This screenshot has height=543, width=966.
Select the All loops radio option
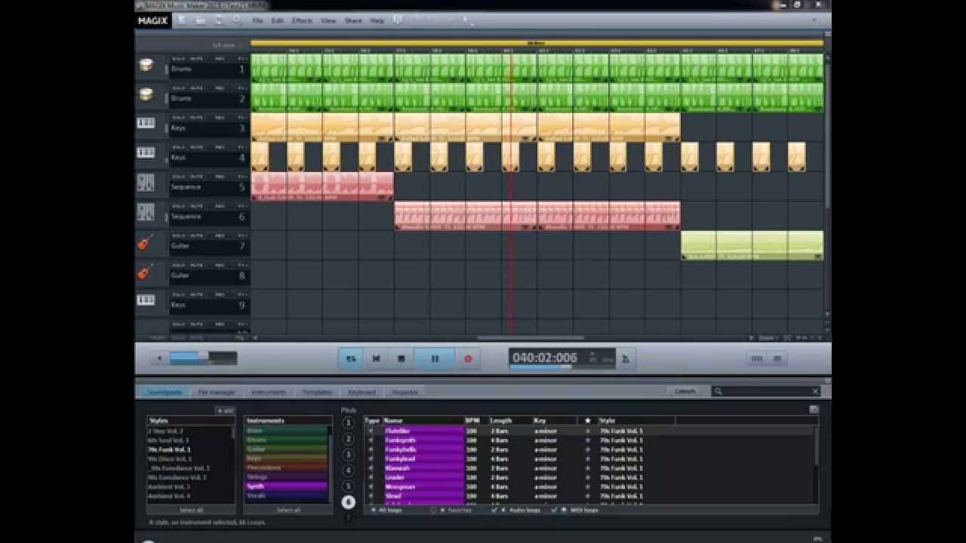pos(374,510)
